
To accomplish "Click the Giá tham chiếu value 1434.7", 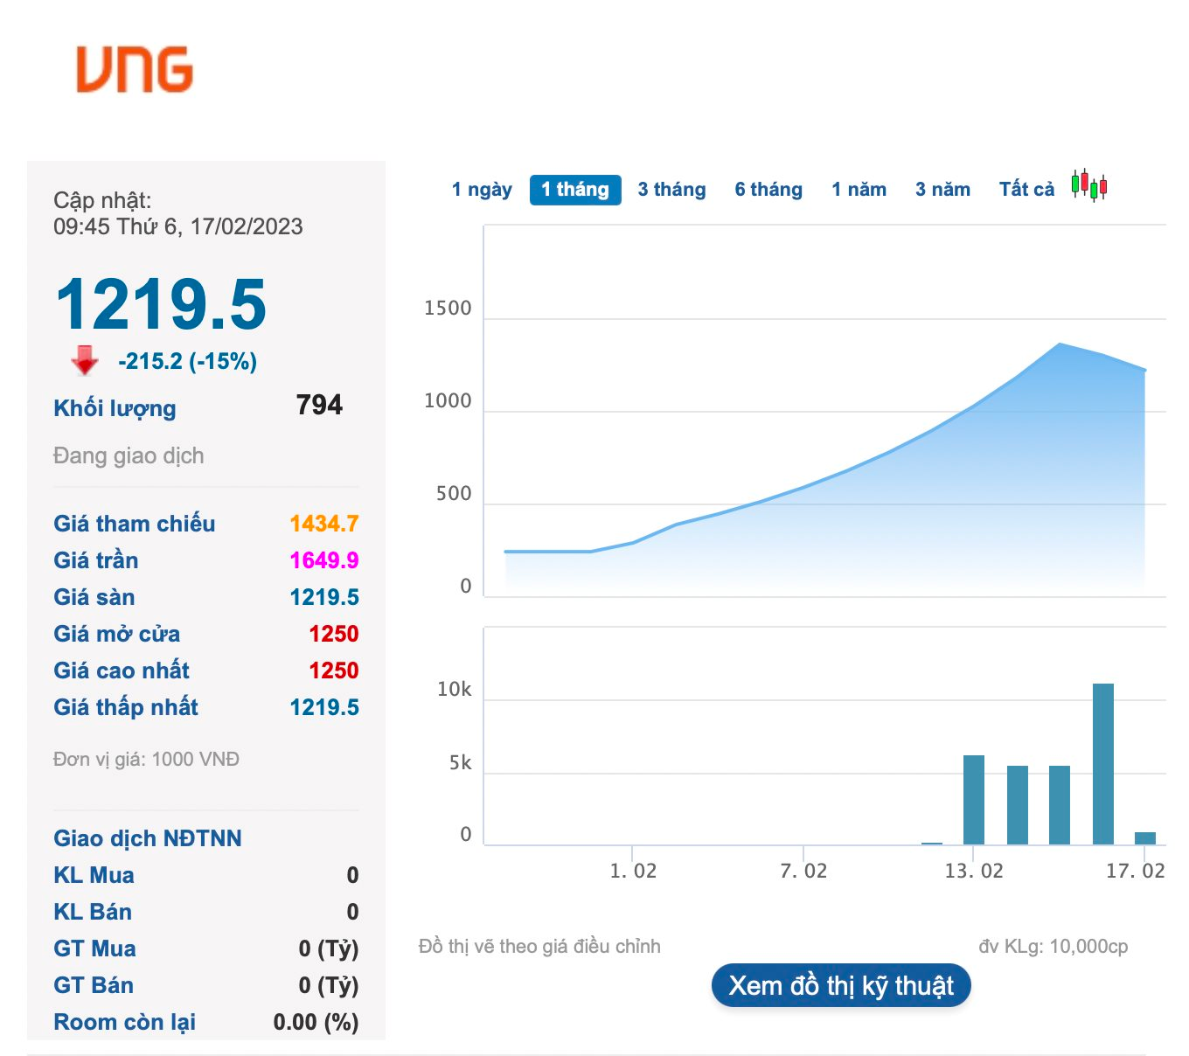I will tap(323, 524).
